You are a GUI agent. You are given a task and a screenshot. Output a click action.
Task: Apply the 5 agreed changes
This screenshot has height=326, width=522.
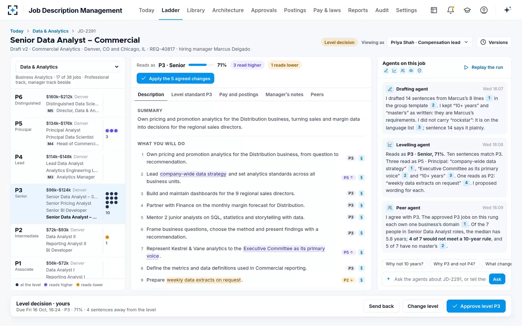pos(175,78)
